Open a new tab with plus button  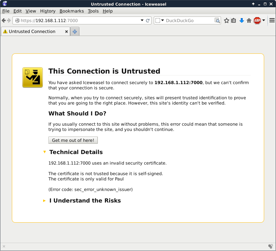tap(75, 32)
